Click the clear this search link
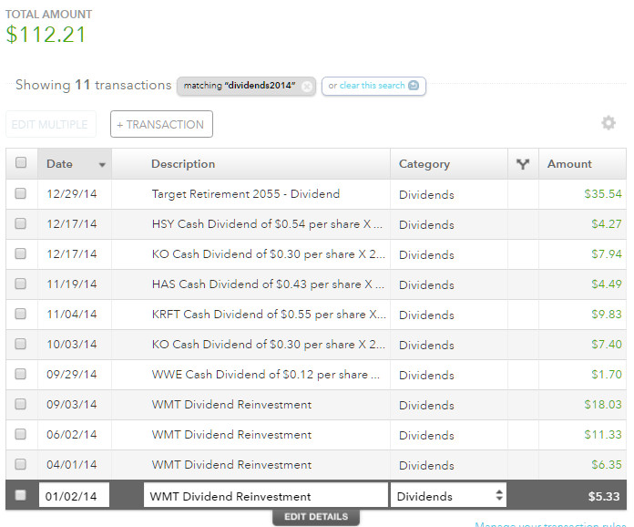The width and height of the screenshot is (634, 527). coord(372,86)
